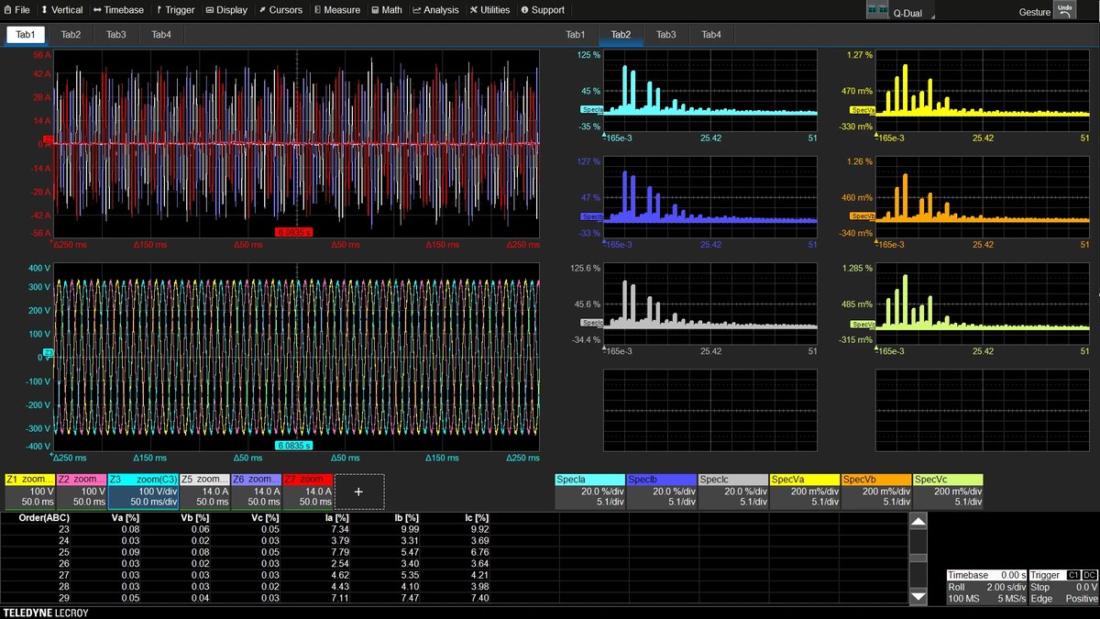
Task: Select the SpecVa spectrum descriptor box
Action: point(805,491)
